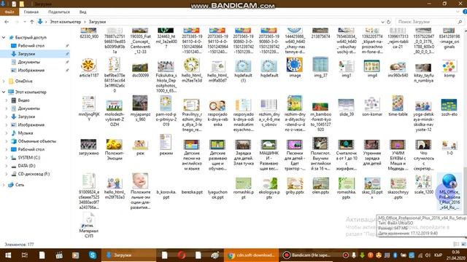The height and width of the screenshot is (262, 467).
Task: Expand SYSTEM (C:) drive node
Action: pos(7,157)
